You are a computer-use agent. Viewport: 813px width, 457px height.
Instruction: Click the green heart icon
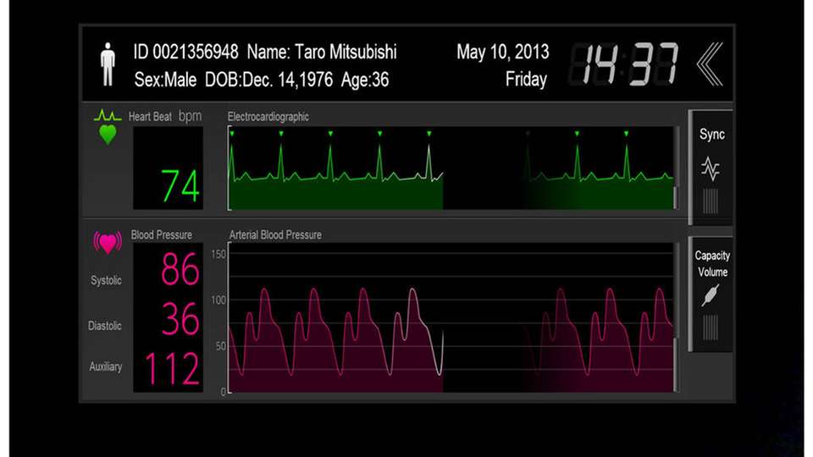pos(108,135)
